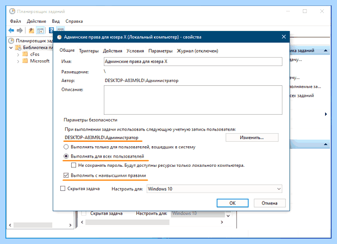Open the Вид menu
The height and width of the screenshot is (244, 337).
tap(55, 21)
